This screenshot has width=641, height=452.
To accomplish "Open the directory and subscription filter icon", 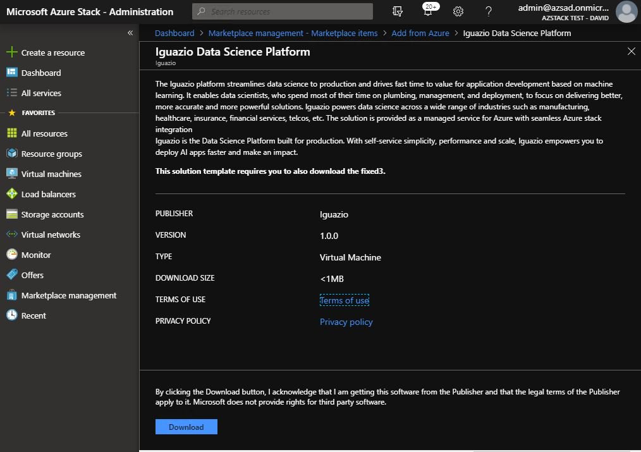I will coord(398,11).
